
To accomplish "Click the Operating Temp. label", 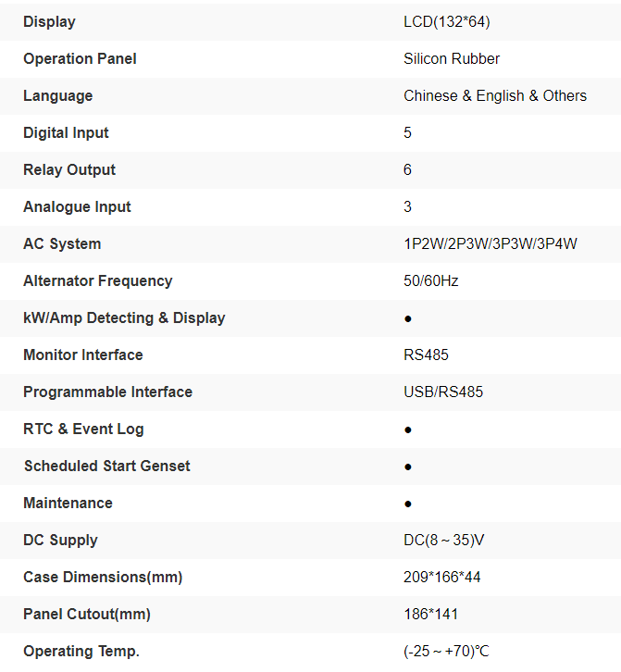I will (x=81, y=651).
